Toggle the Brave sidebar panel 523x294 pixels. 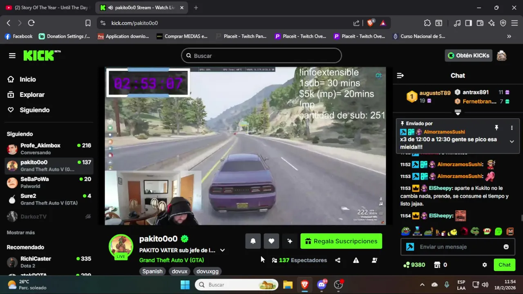[x=469, y=23]
